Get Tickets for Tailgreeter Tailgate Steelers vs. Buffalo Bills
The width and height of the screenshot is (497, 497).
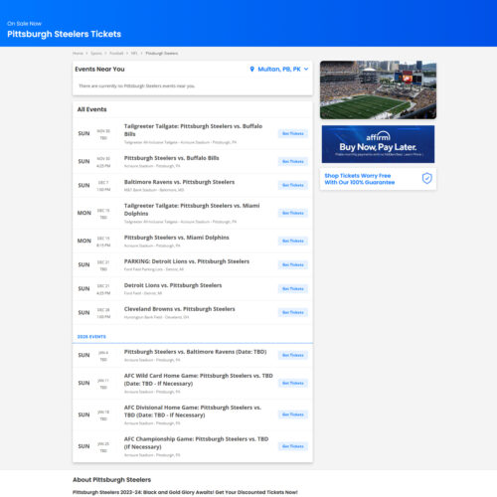point(293,133)
